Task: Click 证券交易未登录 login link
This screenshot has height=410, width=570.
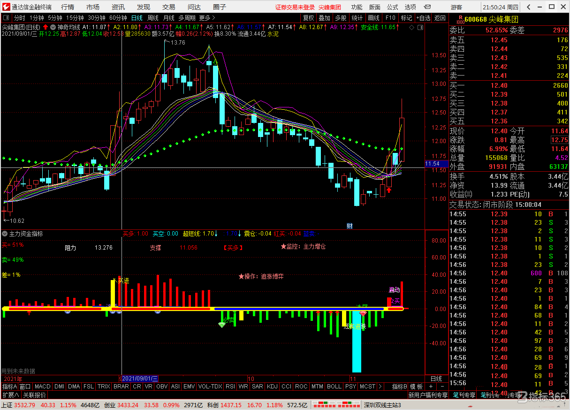Action: (x=295, y=8)
